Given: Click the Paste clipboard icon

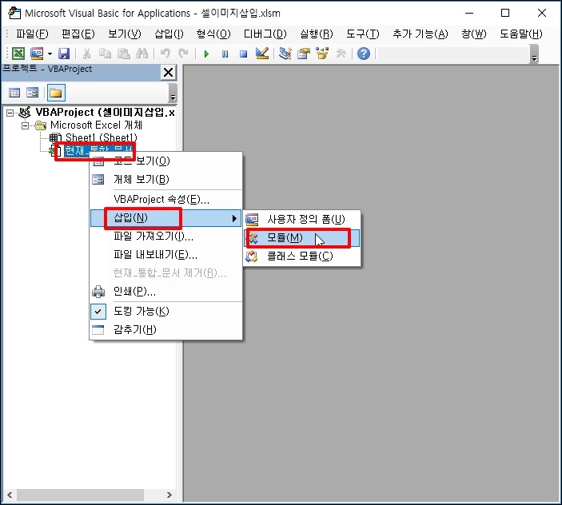Looking at the screenshot, I should coord(124,54).
